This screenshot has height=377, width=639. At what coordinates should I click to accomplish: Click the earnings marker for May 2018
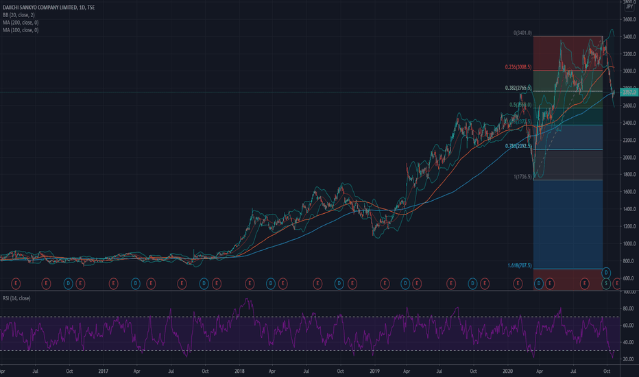pyautogui.click(x=282, y=283)
